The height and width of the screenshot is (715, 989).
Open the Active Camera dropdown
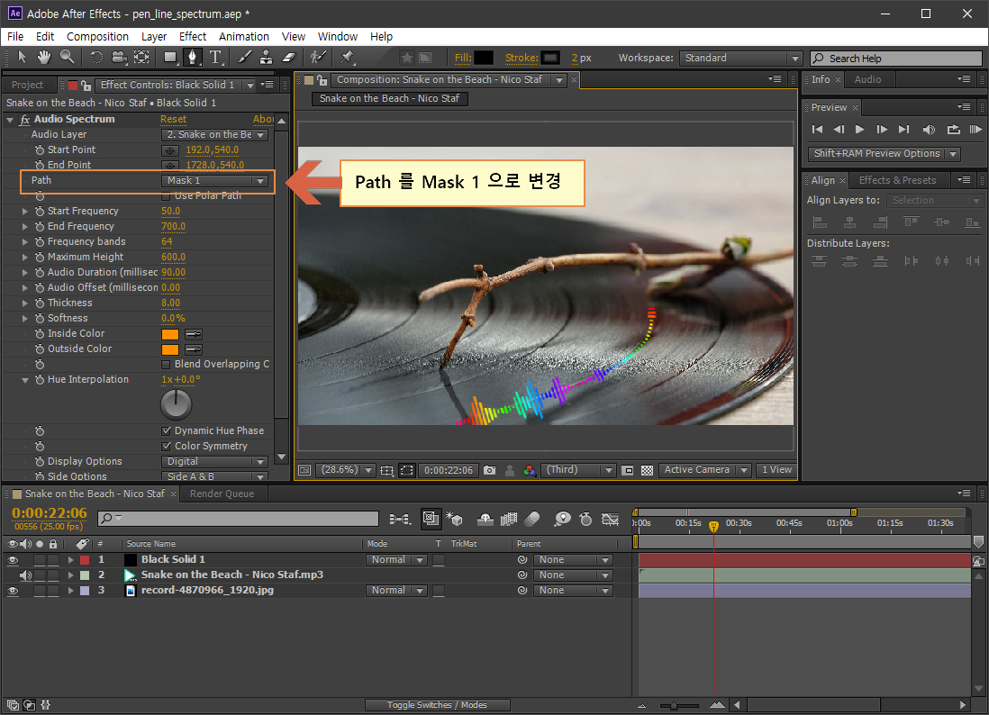704,470
